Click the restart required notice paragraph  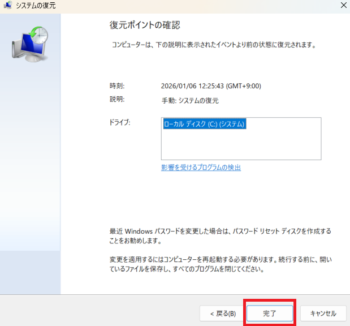tap(220, 264)
